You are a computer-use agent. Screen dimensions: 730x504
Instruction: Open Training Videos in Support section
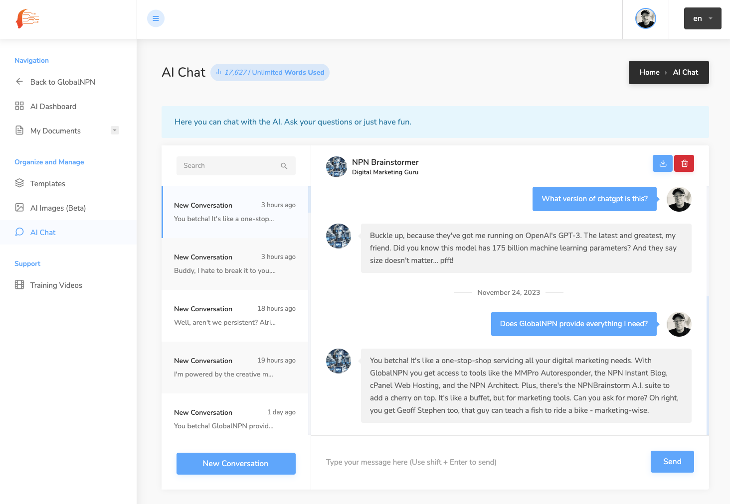[x=56, y=285]
